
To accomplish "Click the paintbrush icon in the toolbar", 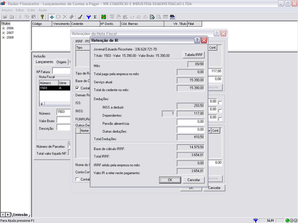I will coord(80,17).
